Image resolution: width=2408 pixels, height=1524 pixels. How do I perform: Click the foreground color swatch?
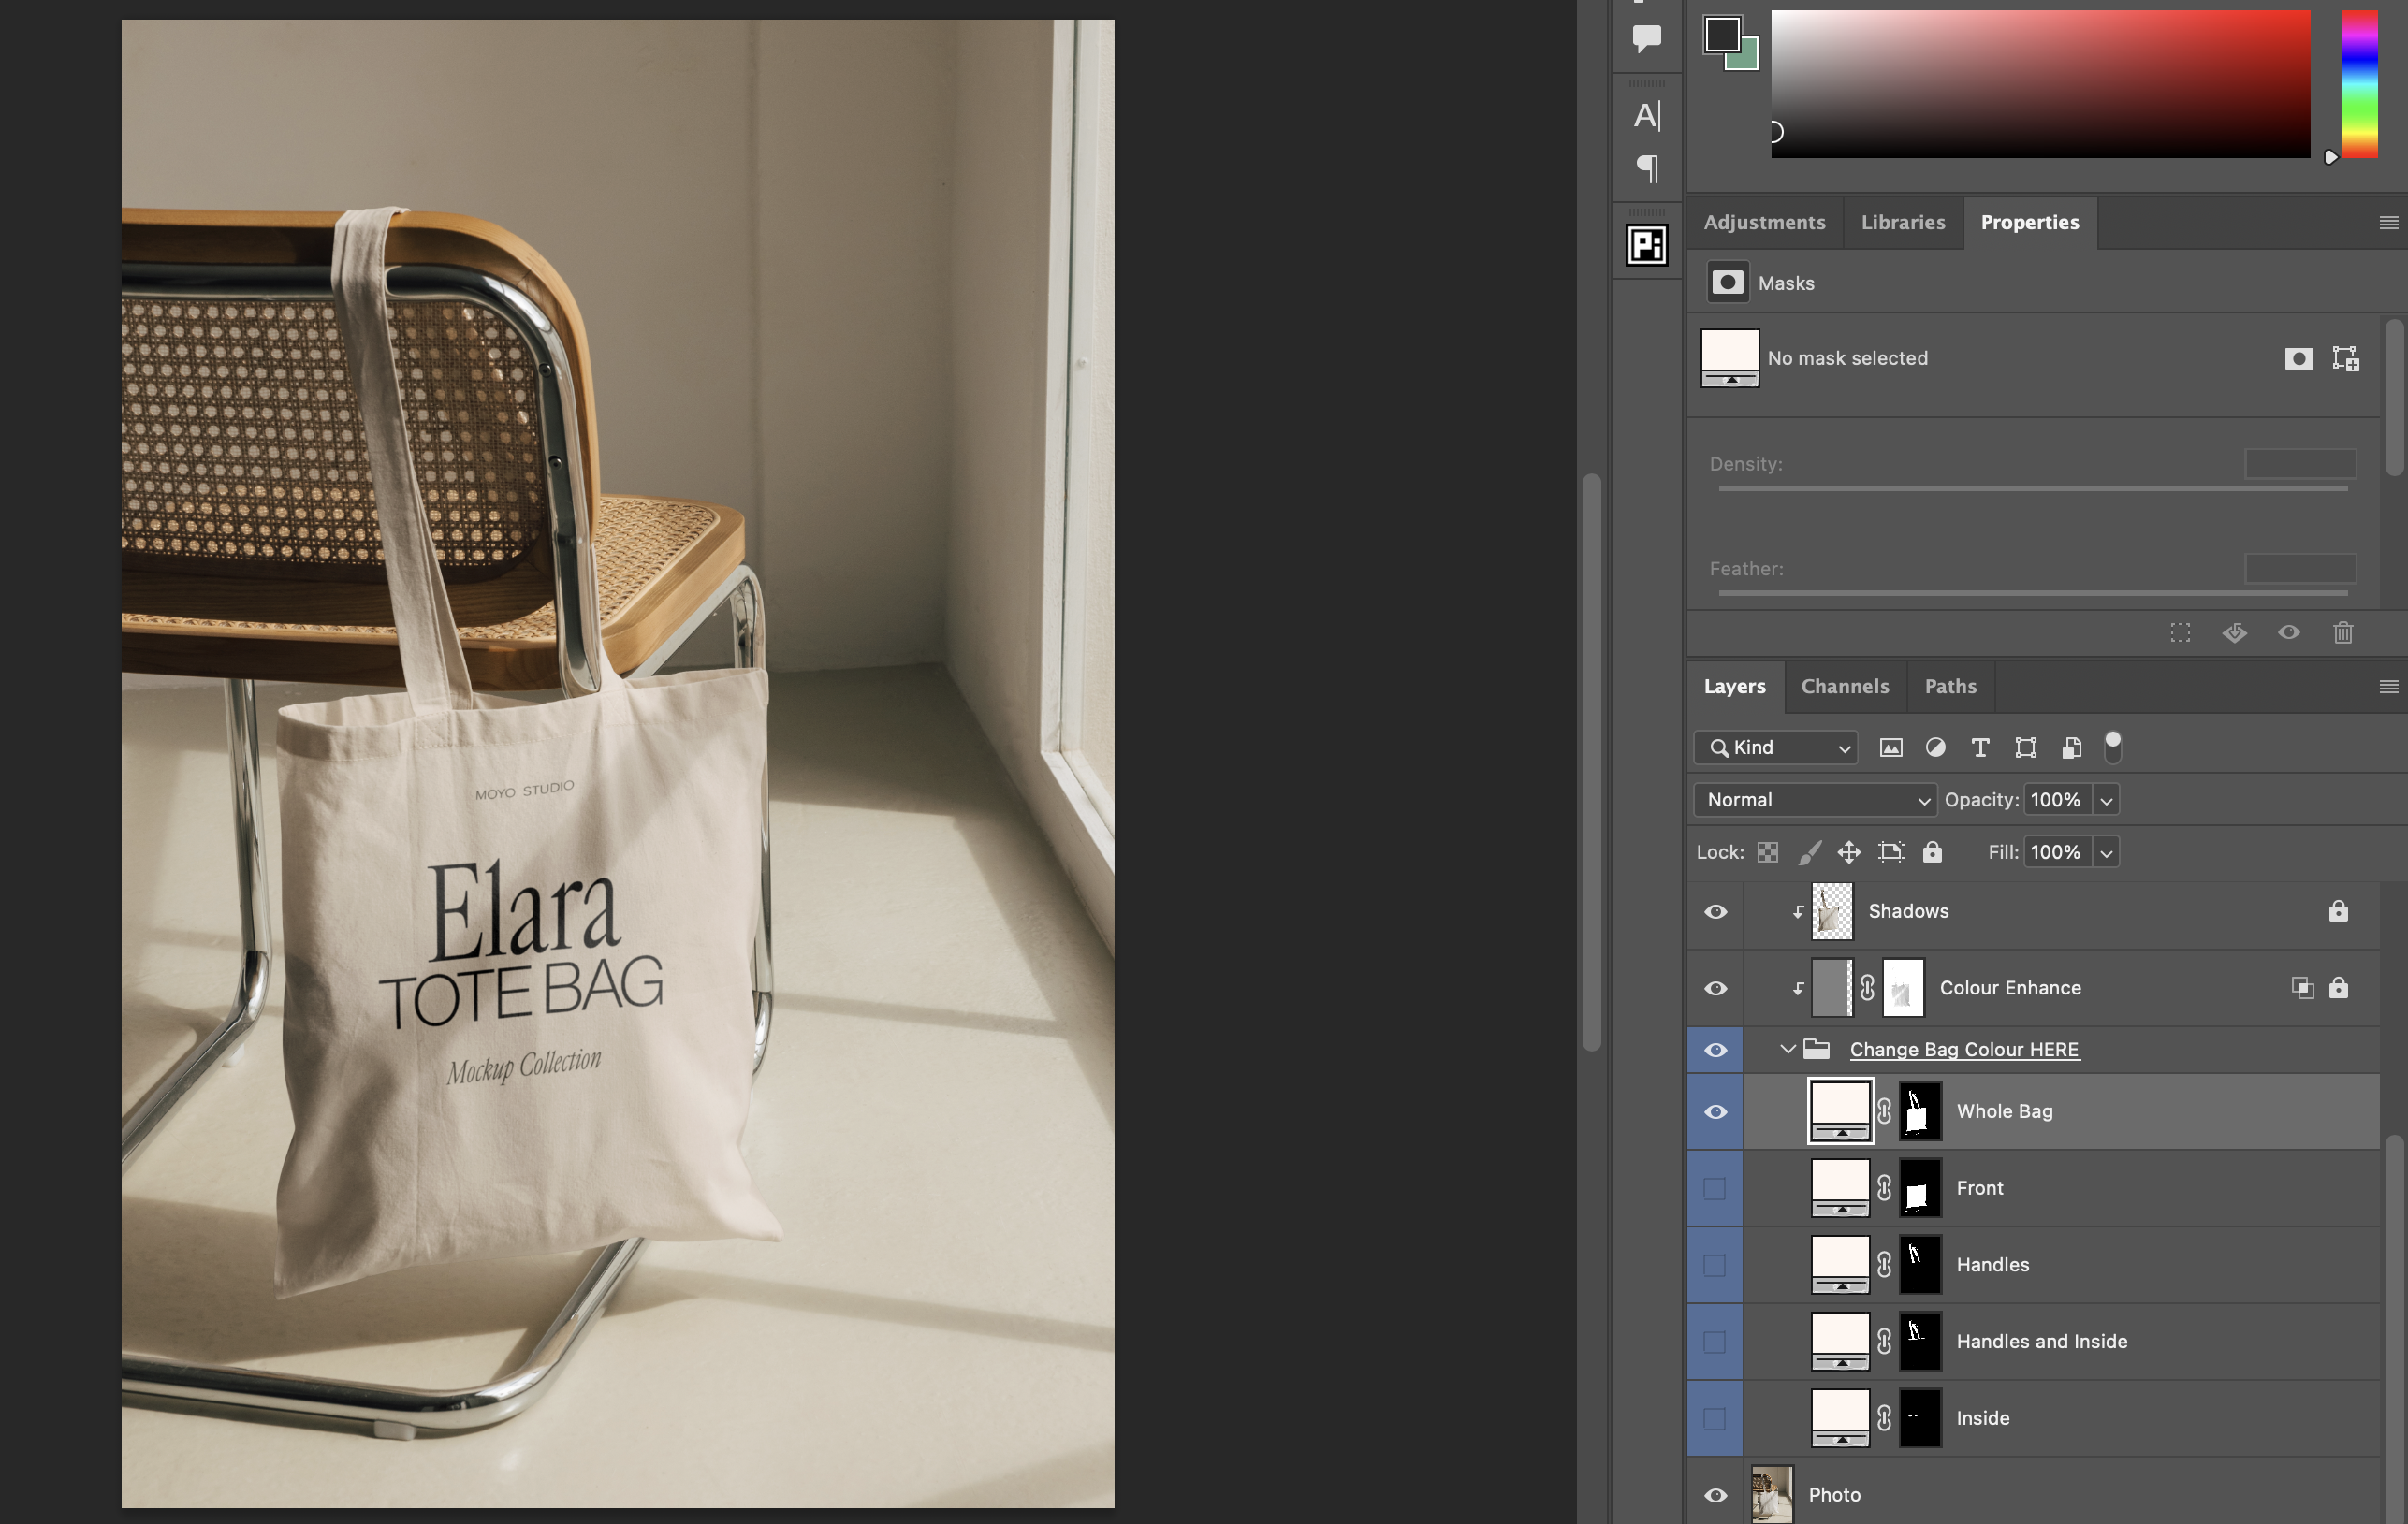pos(1721,34)
